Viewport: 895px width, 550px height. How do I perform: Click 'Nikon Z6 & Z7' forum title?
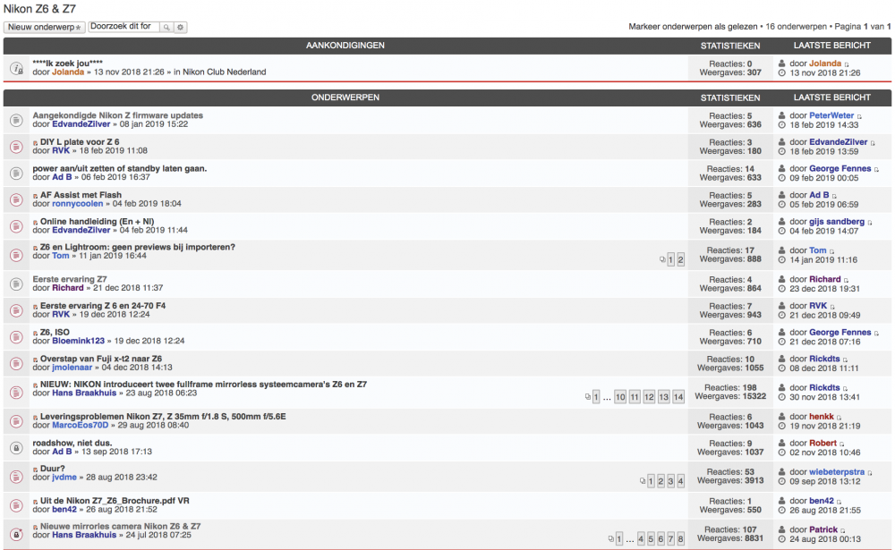[39, 9]
